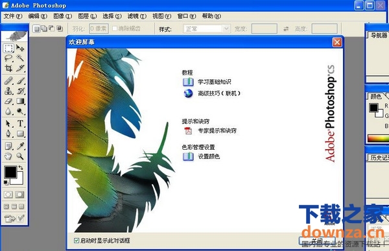Select Standard Screen Mode button

(6, 206)
